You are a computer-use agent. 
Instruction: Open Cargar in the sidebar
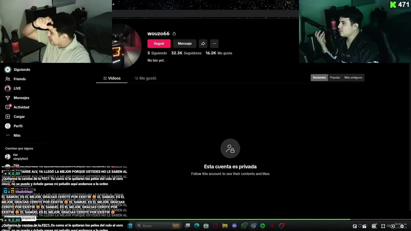[19, 116]
